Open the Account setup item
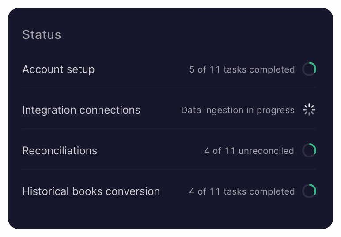 [58, 69]
